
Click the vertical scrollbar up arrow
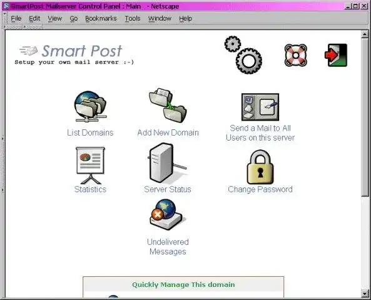pos(365,34)
